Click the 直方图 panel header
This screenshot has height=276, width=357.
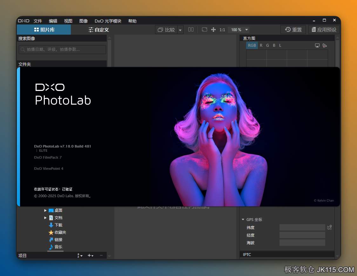287,38
